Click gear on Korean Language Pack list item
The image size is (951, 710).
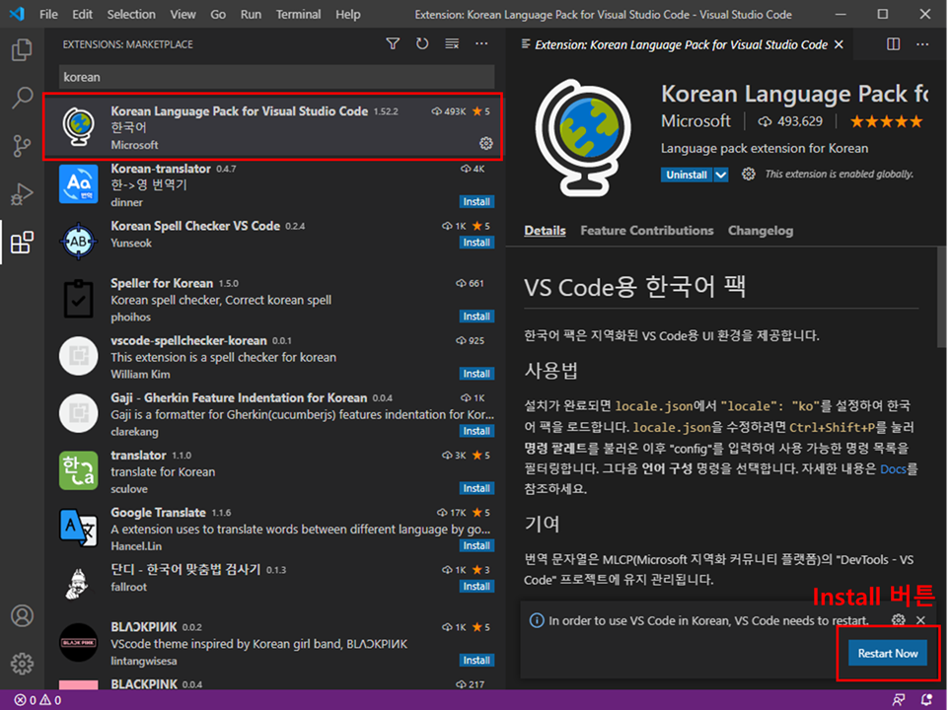tap(486, 143)
